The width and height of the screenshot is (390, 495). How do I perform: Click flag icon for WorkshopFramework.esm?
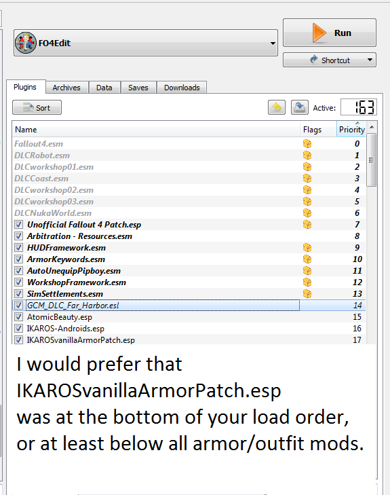pos(307,282)
